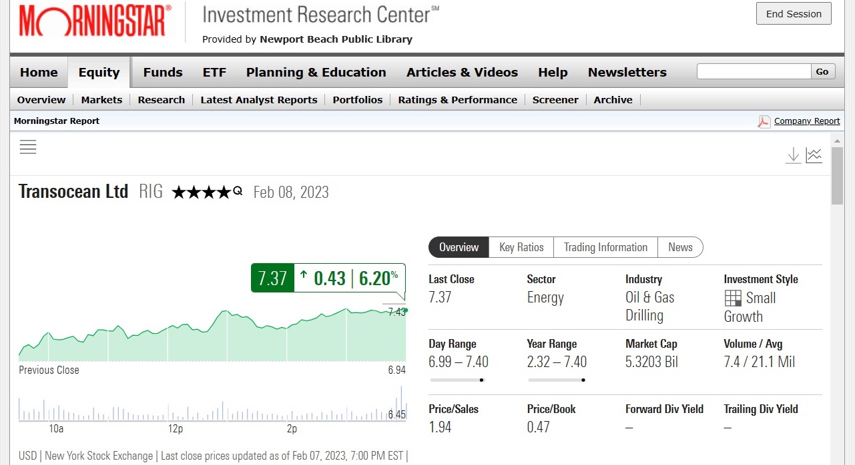Click the Previous Close label
Image resolution: width=855 pixels, height=465 pixels.
click(x=49, y=370)
